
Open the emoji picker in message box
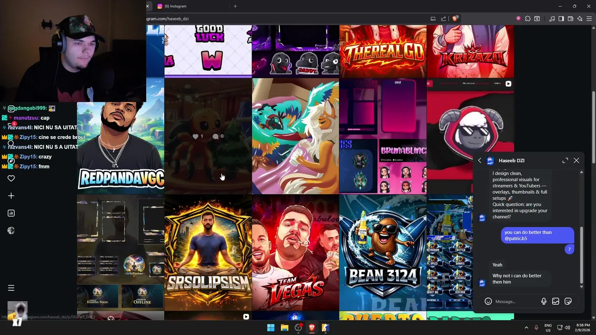488,301
